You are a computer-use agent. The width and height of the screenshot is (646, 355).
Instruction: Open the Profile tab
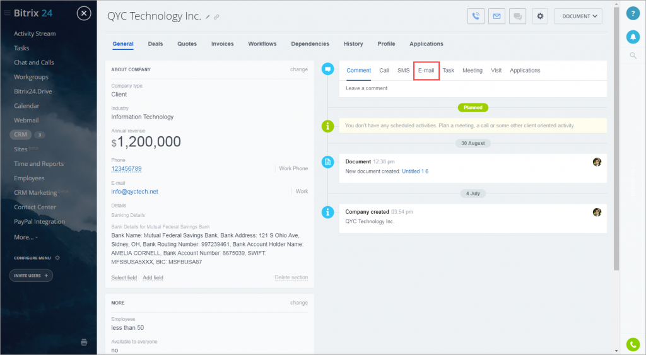point(387,44)
